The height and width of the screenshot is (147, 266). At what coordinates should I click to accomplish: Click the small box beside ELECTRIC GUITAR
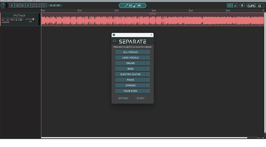148,74
